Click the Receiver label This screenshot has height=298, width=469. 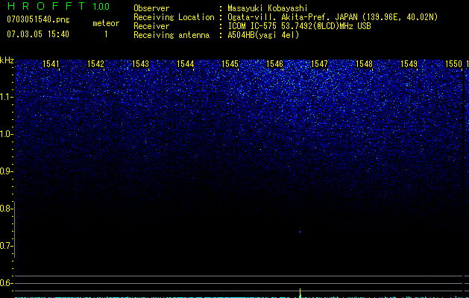[x=151, y=26]
